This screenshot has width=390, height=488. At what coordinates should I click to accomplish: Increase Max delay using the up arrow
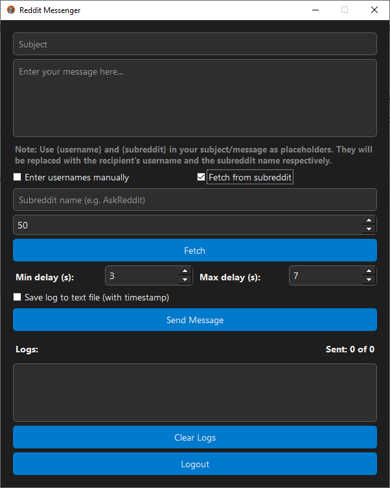coord(369,271)
